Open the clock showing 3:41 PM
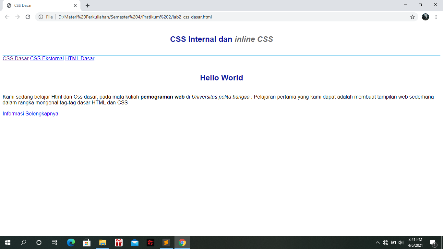443x249 pixels. (x=415, y=243)
